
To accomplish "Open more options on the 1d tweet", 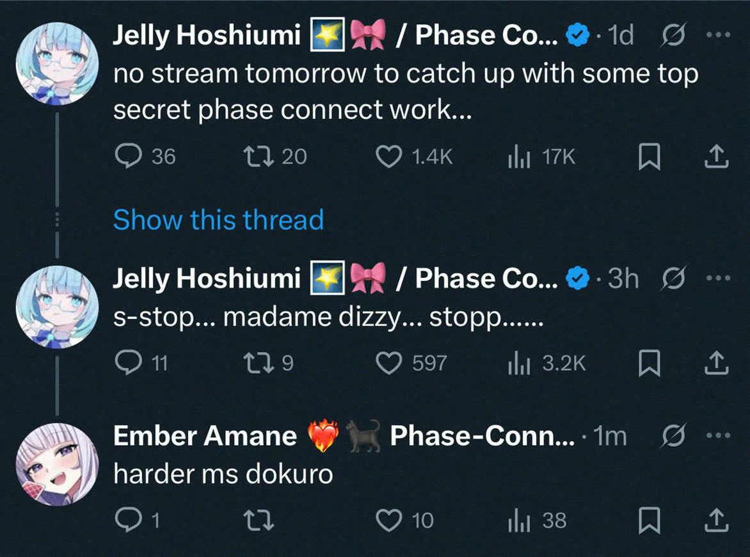I will pos(722,36).
